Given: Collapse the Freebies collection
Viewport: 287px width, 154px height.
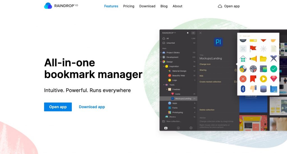Looking at the screenshot, I should pyautogui.click(x=167, y=89).
